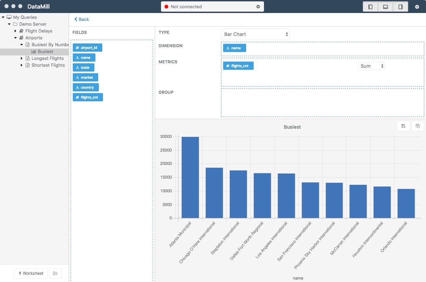Click the copy chart icon
The width and height of the screenshot is (426, 282).
[418, 126]
